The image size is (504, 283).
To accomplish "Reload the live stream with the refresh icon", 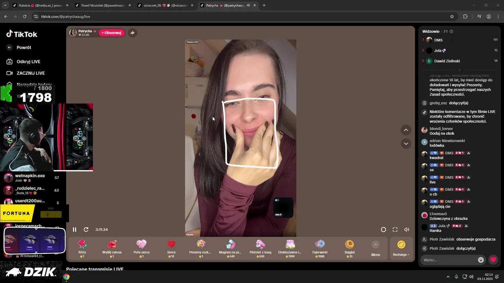I will tap(86, 230).
